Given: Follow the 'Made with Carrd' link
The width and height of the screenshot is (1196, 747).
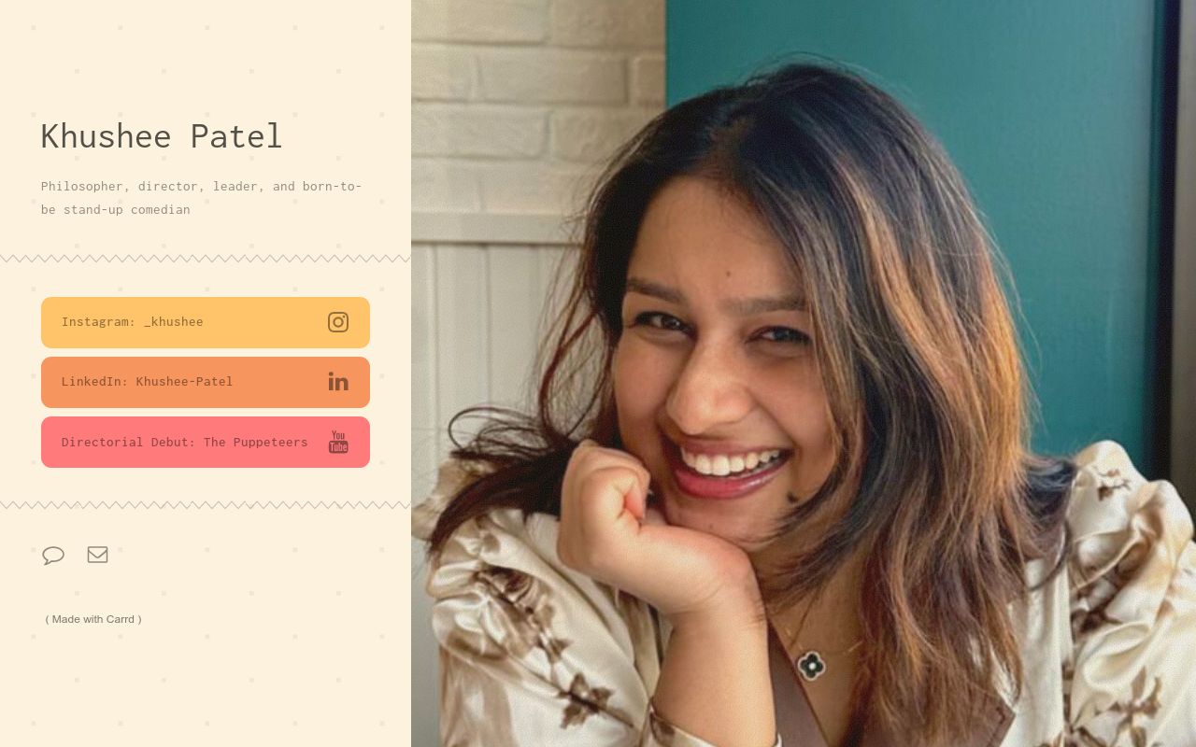Looking at the screenshot, I should click(x=93, y=619).
